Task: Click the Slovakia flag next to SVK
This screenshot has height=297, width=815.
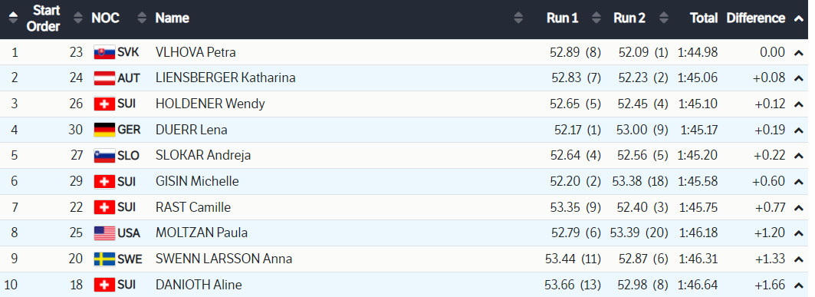Action: 104,52
